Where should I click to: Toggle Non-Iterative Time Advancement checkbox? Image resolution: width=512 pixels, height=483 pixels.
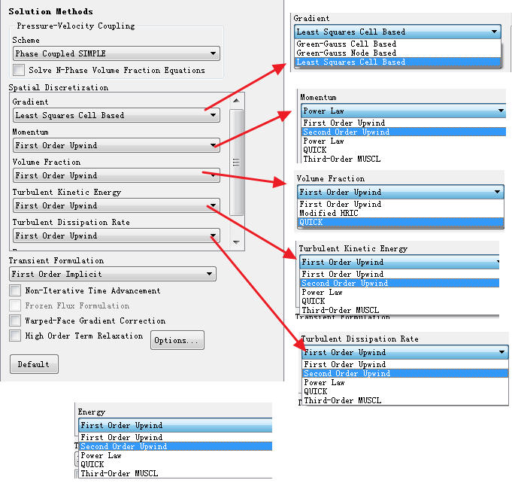click(15, 291)
